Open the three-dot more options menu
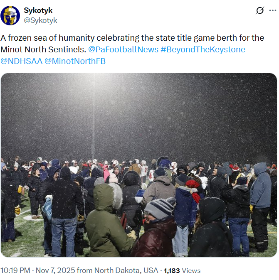Image resolution: width=279 pixels, height=280 pixels. (272, 10)
